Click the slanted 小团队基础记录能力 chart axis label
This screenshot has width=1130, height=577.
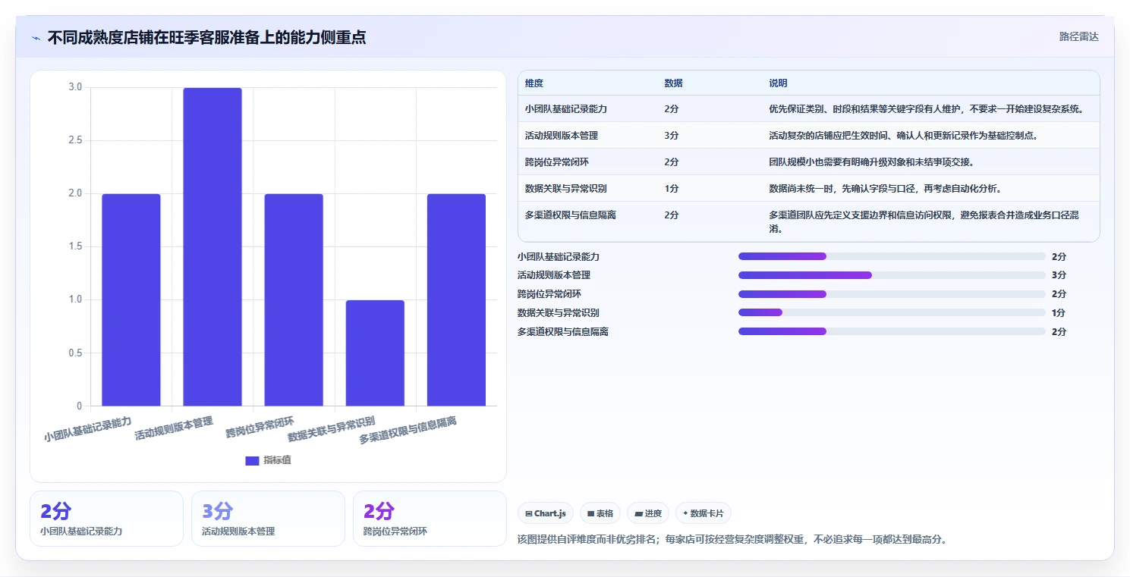pos(88,429)
